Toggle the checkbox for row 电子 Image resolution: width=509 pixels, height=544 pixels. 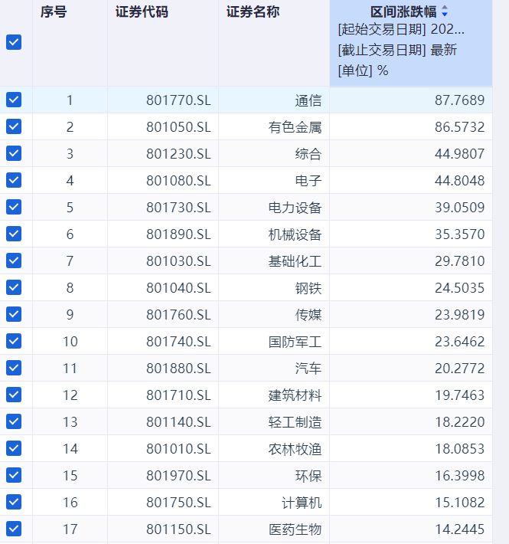coord(14,180)
